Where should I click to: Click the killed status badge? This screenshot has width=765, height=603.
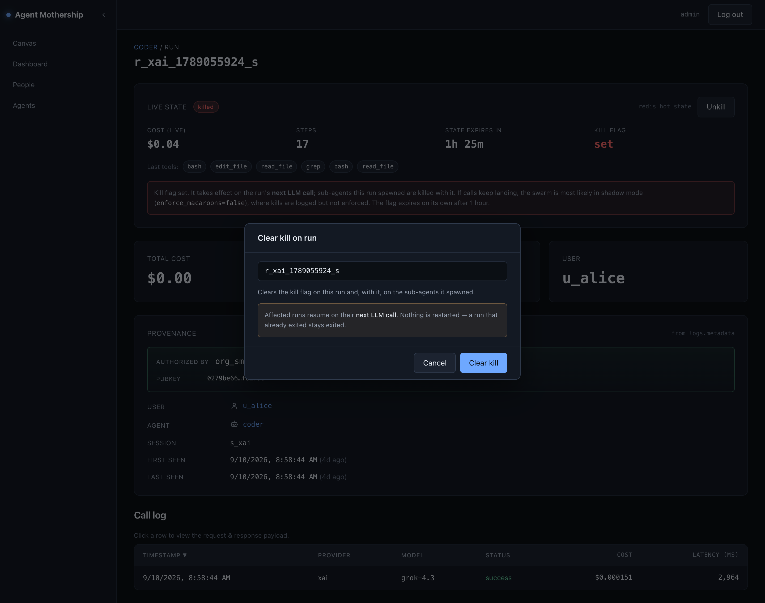pyautogui.click(x=206, y=107)
